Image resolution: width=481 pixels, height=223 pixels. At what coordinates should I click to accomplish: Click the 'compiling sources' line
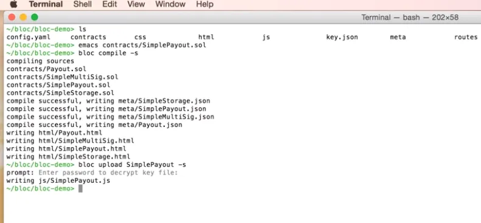(x=40, y=61)
